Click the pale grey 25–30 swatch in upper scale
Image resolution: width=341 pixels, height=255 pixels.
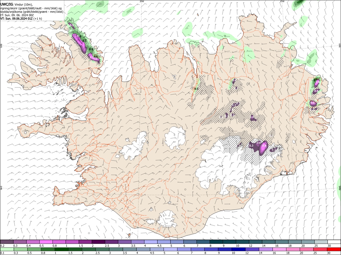point(321,242)
